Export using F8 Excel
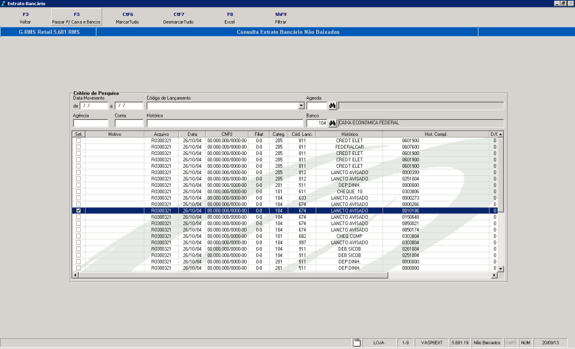The image size is (575, 349). click(229, 18)
